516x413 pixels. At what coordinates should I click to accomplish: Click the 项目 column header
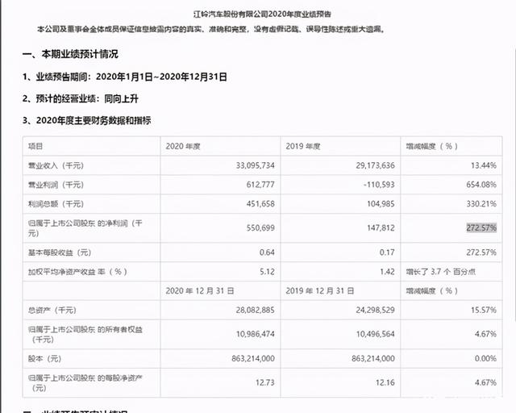tap(35, 146)
